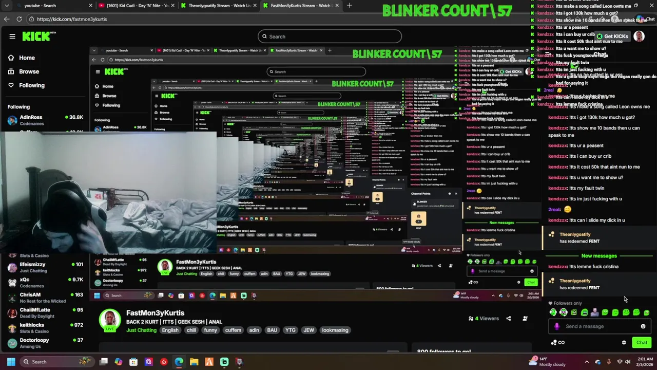
Task: Open Microsoft Edge from the taskbar
Action: tap(179, 362)
